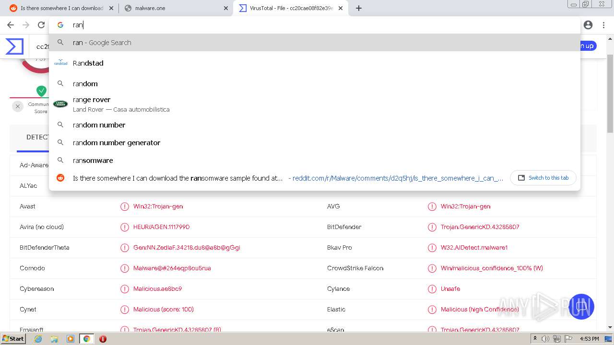Click the 4:53 PM taskbar clock
This screenshot has height=345, width=614.
coord(589,339)
